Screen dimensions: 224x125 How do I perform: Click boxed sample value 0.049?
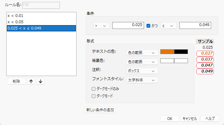click(205, 71)
